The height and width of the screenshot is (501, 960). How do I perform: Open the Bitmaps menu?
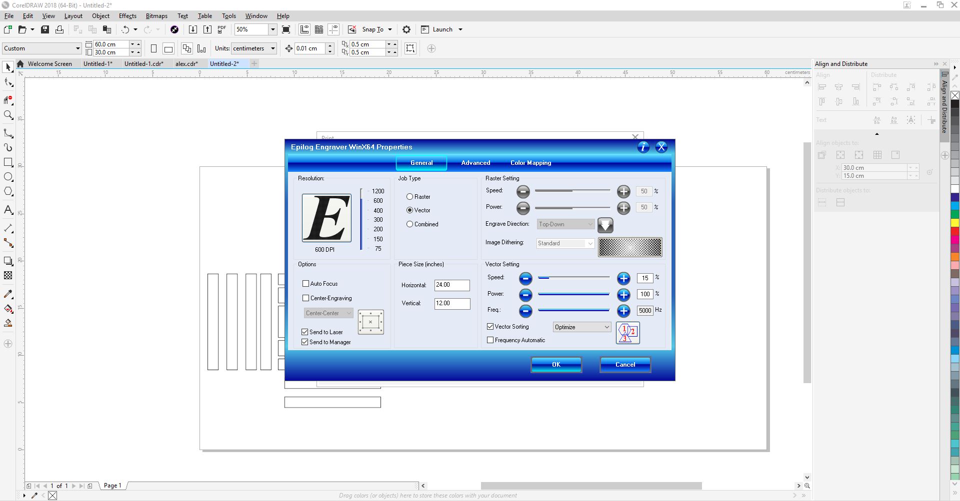(x=156, y=16)
